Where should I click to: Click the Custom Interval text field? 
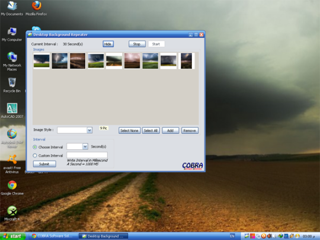[x=87, y=155]
